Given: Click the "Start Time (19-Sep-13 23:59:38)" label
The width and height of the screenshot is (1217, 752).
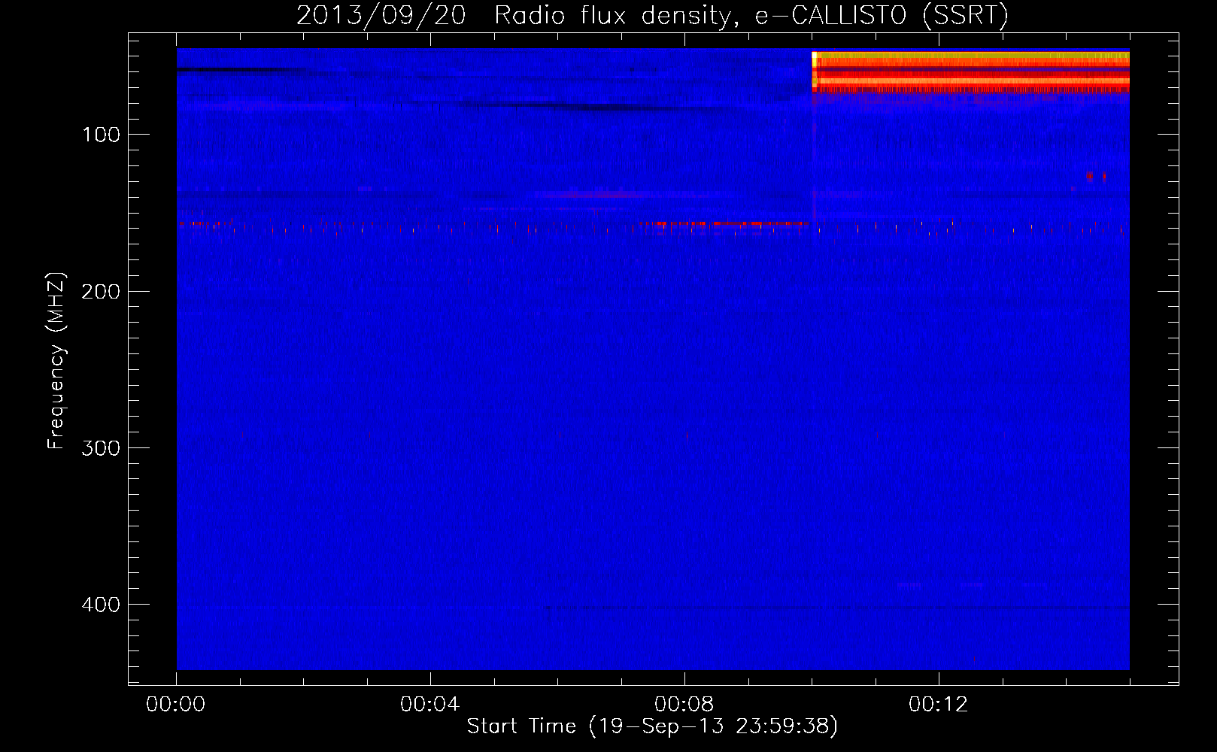Looking at the screenshot, I should tap(652, 726).
